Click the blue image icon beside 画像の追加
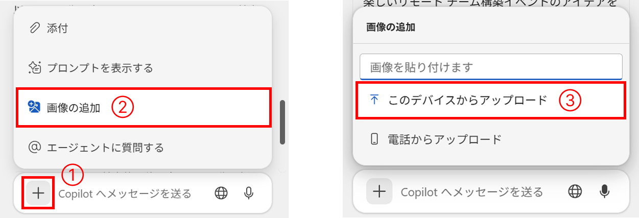This screenshot has width=639, height=218. point(34,107)
